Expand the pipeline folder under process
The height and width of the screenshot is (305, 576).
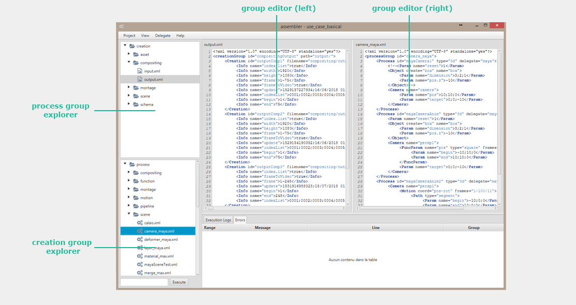[129, 206]
